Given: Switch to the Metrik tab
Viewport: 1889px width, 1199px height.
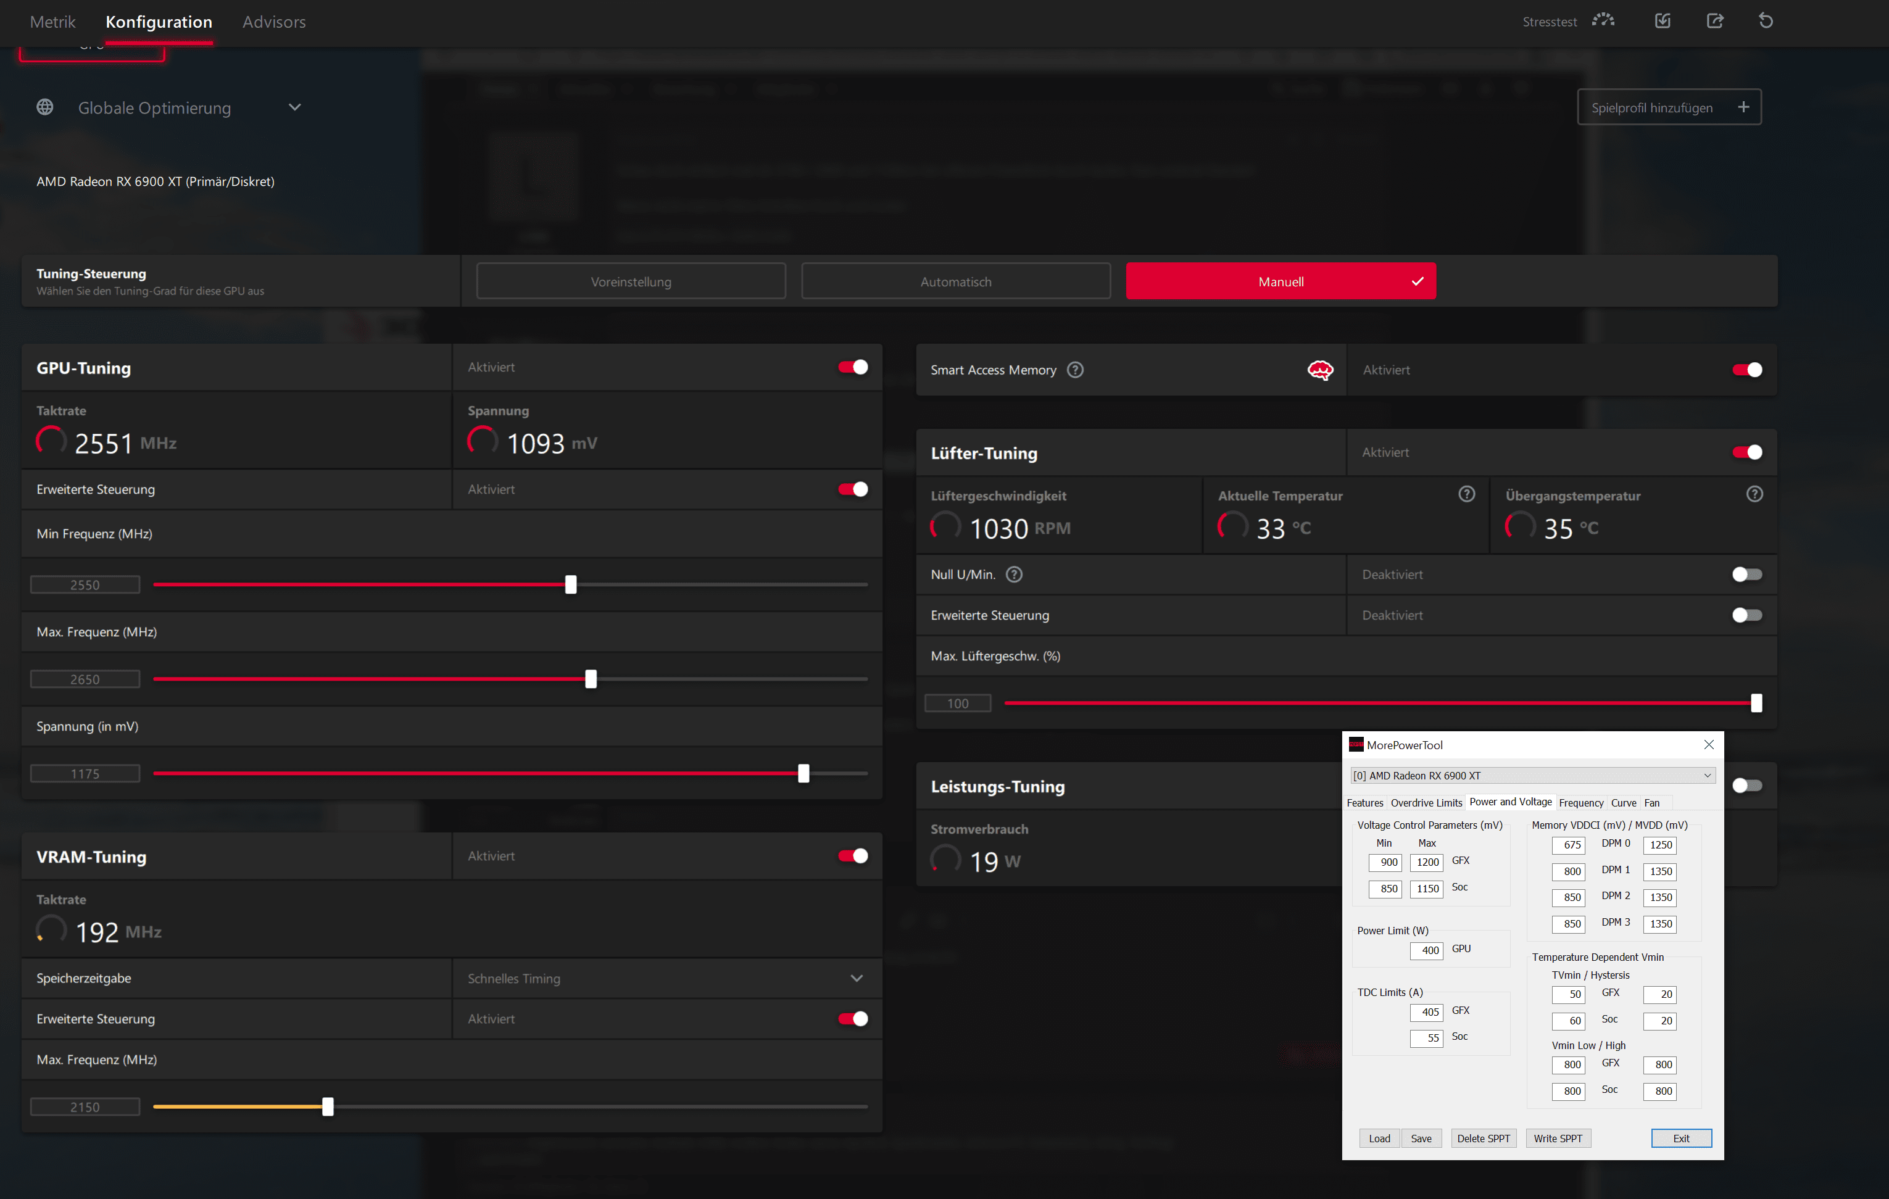Looking at the screenshot, I should (x=52, y=22).
